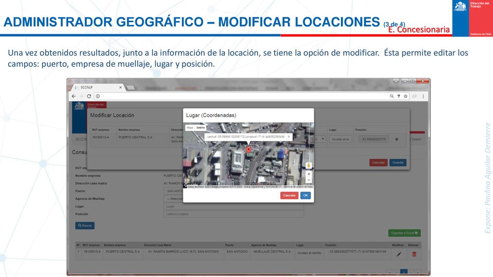493x277 pixels.
Task: Open the Chrome three-dot menu
Action: pos(423,96)
